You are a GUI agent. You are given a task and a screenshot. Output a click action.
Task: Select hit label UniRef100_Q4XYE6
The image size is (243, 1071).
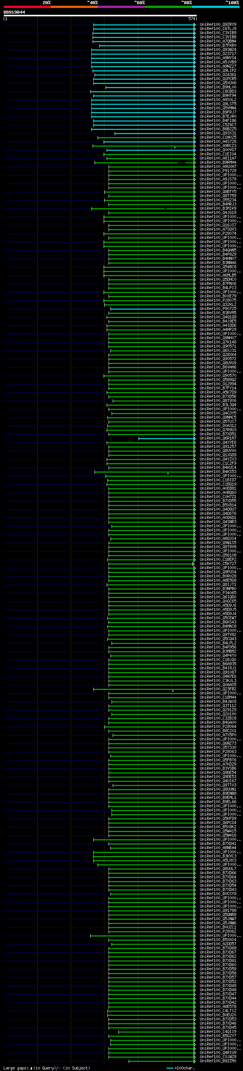pyautogui.click(x=218, y=442)
